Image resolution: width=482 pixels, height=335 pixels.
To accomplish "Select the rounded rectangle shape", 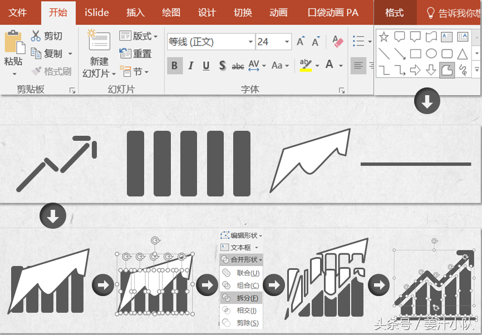I will tap(447, 53).
